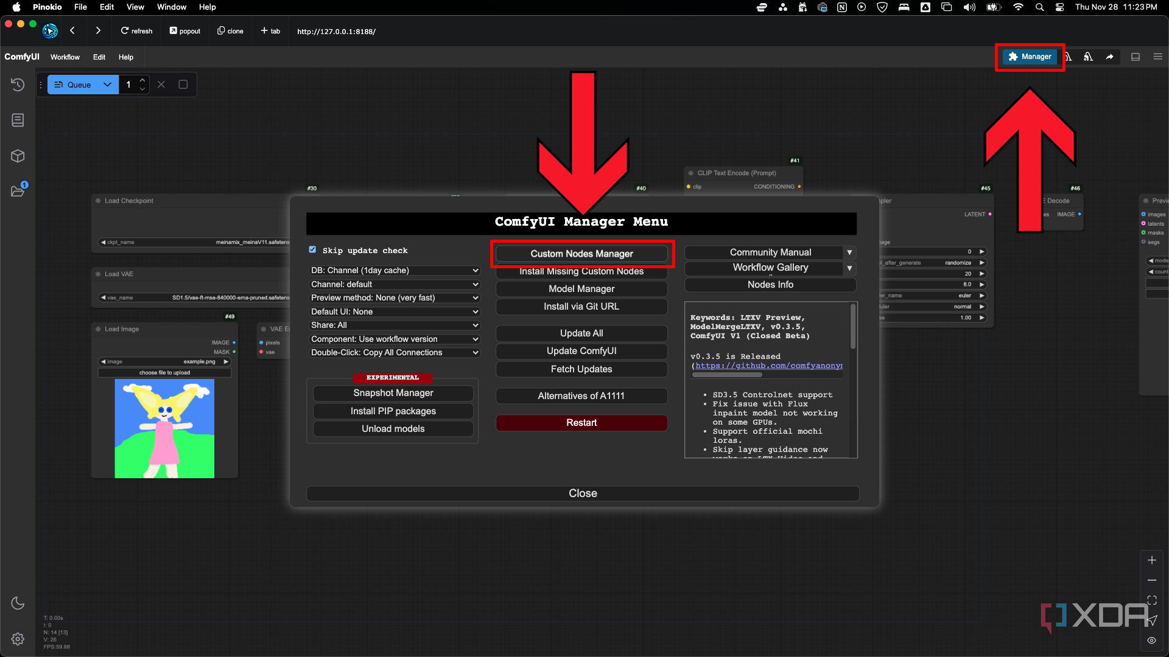1169x657 pixels.
Task: Click Install Missing Custom Nodes
Action: tap(581, 271)
